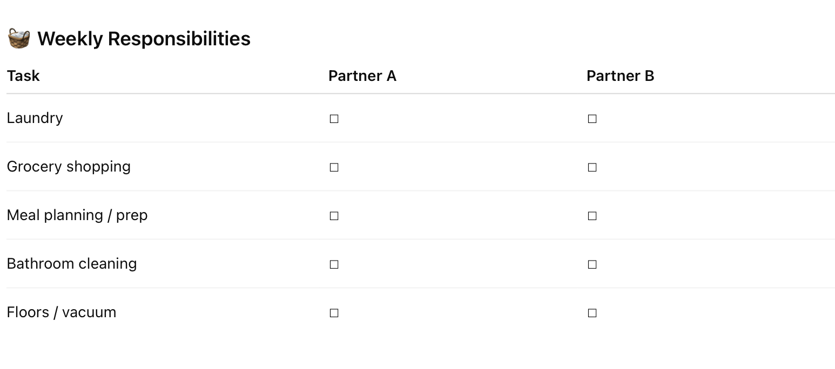This screenshot has width=835, height=369.
Task: Select the Floors / vacuum task cell
Action: (x=62, y=312)
